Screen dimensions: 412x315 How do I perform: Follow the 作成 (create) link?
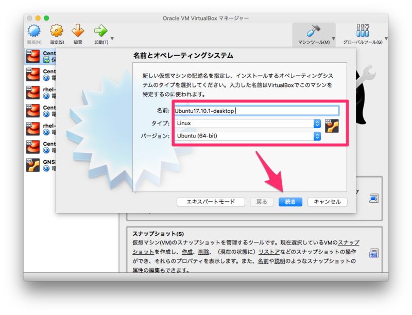point(187,252)
